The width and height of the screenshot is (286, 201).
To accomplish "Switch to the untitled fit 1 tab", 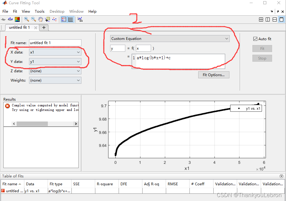I will coord(19,27).
